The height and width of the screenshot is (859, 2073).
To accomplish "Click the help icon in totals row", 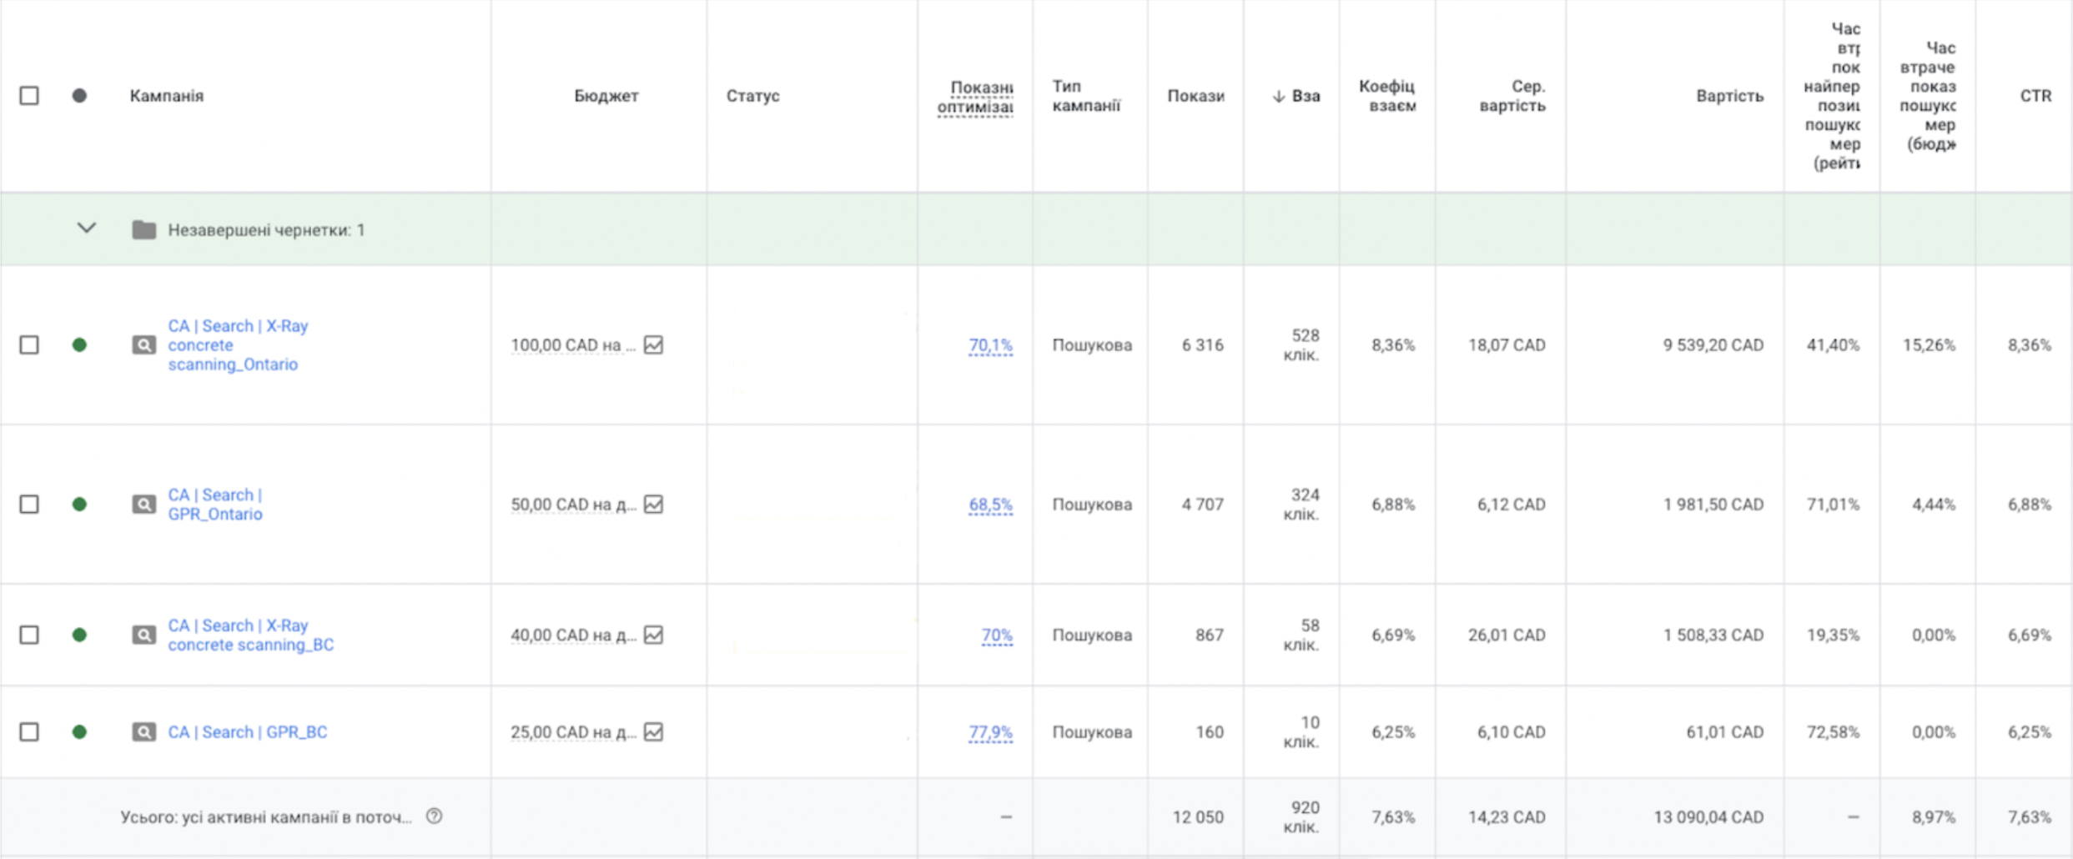I will pos(434,816).
